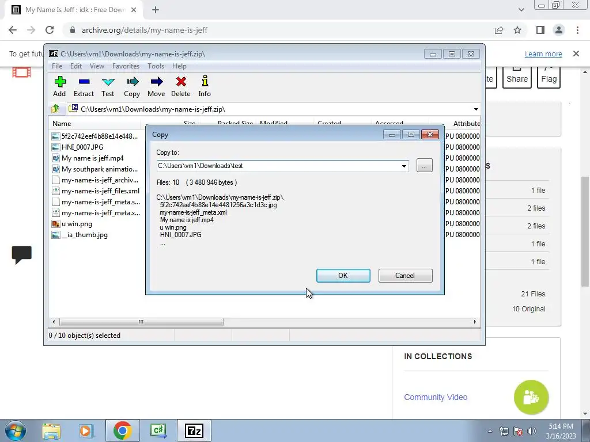This screenshot has width=590, height=442.
Task: Toggle Chrome side panel icon
Action: 540,30
